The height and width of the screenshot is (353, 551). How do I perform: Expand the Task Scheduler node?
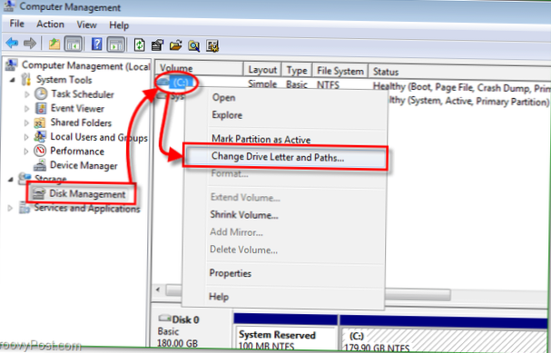26,94
